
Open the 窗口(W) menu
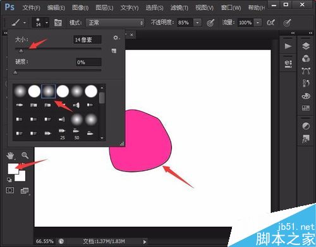231,8
